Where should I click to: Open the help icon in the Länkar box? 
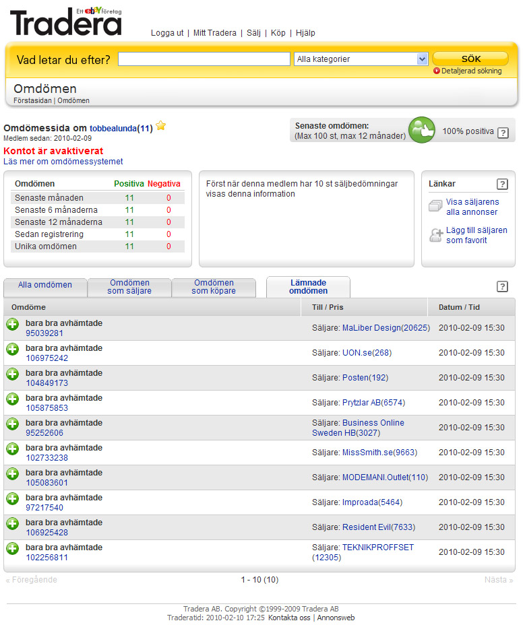click(502, 184)
